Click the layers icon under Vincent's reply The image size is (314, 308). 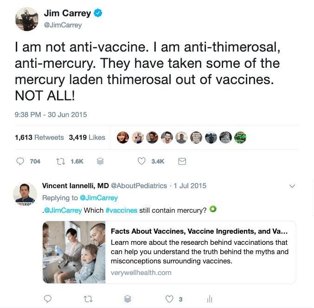128,299
